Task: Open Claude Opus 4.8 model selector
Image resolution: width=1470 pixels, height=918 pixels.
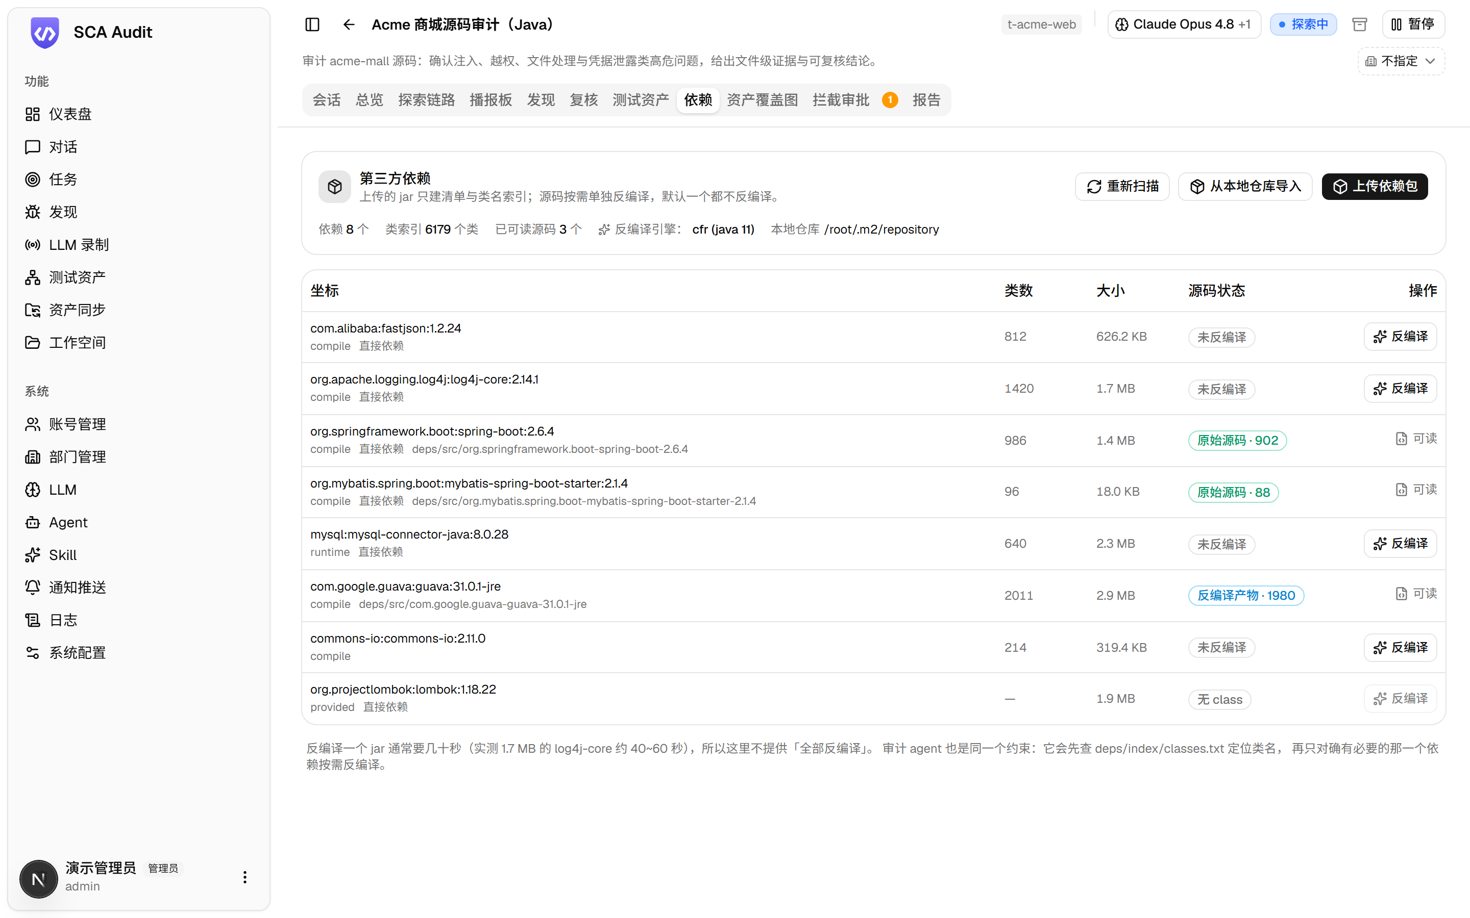Action: tap(1184, 24)
